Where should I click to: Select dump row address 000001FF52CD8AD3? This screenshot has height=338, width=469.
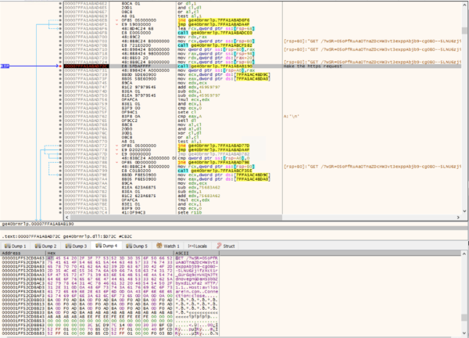click(x=23, y=287)
